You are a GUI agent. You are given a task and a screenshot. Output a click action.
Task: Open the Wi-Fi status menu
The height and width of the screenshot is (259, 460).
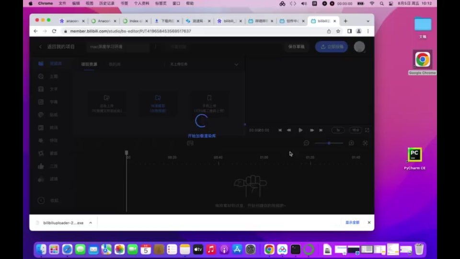pos(372,3)
